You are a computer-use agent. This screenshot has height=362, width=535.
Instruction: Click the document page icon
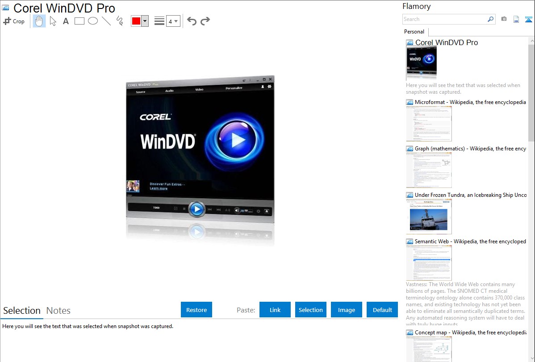point(516,19)
